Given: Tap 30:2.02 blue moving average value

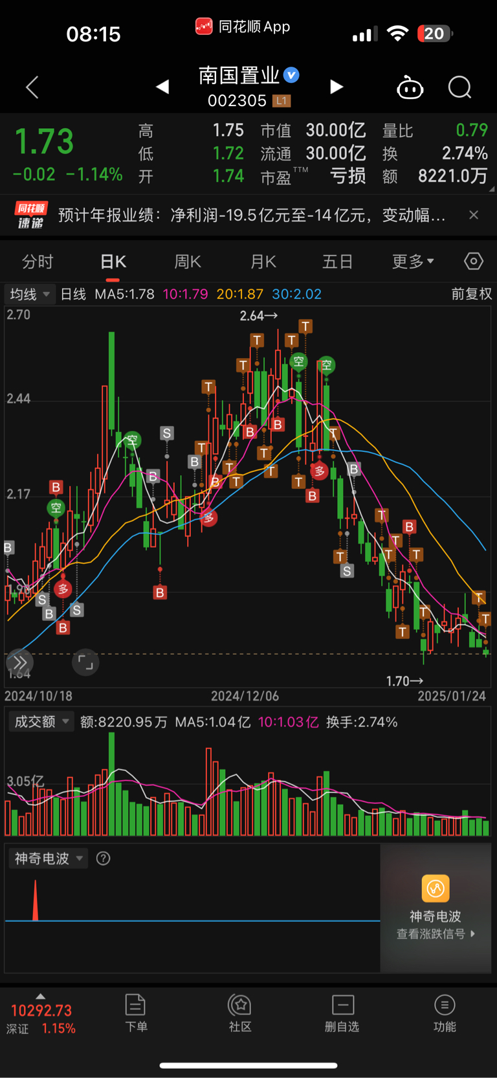Looking at the screenshot, I should click(296, 294).
